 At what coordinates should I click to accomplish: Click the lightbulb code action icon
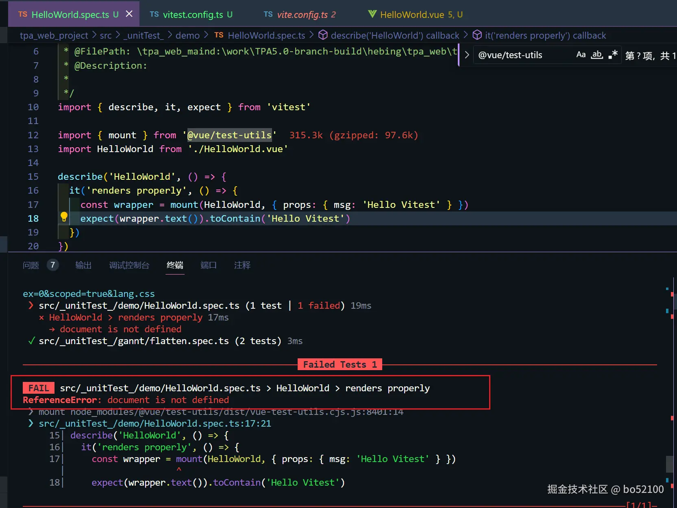click(64, 217)
